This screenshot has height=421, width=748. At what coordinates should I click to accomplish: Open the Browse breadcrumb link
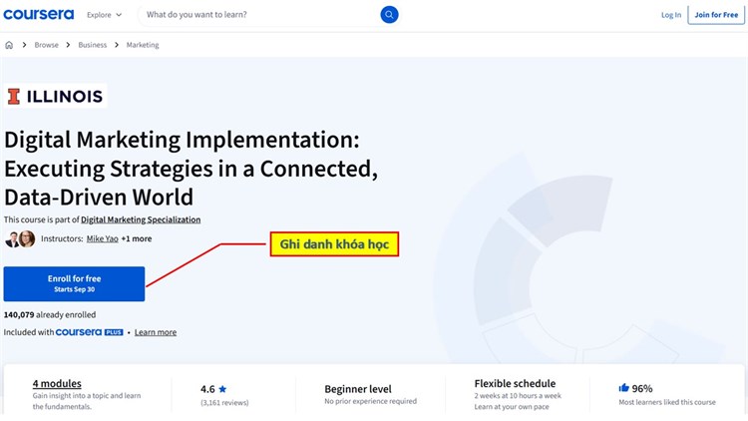pos(47,45)
